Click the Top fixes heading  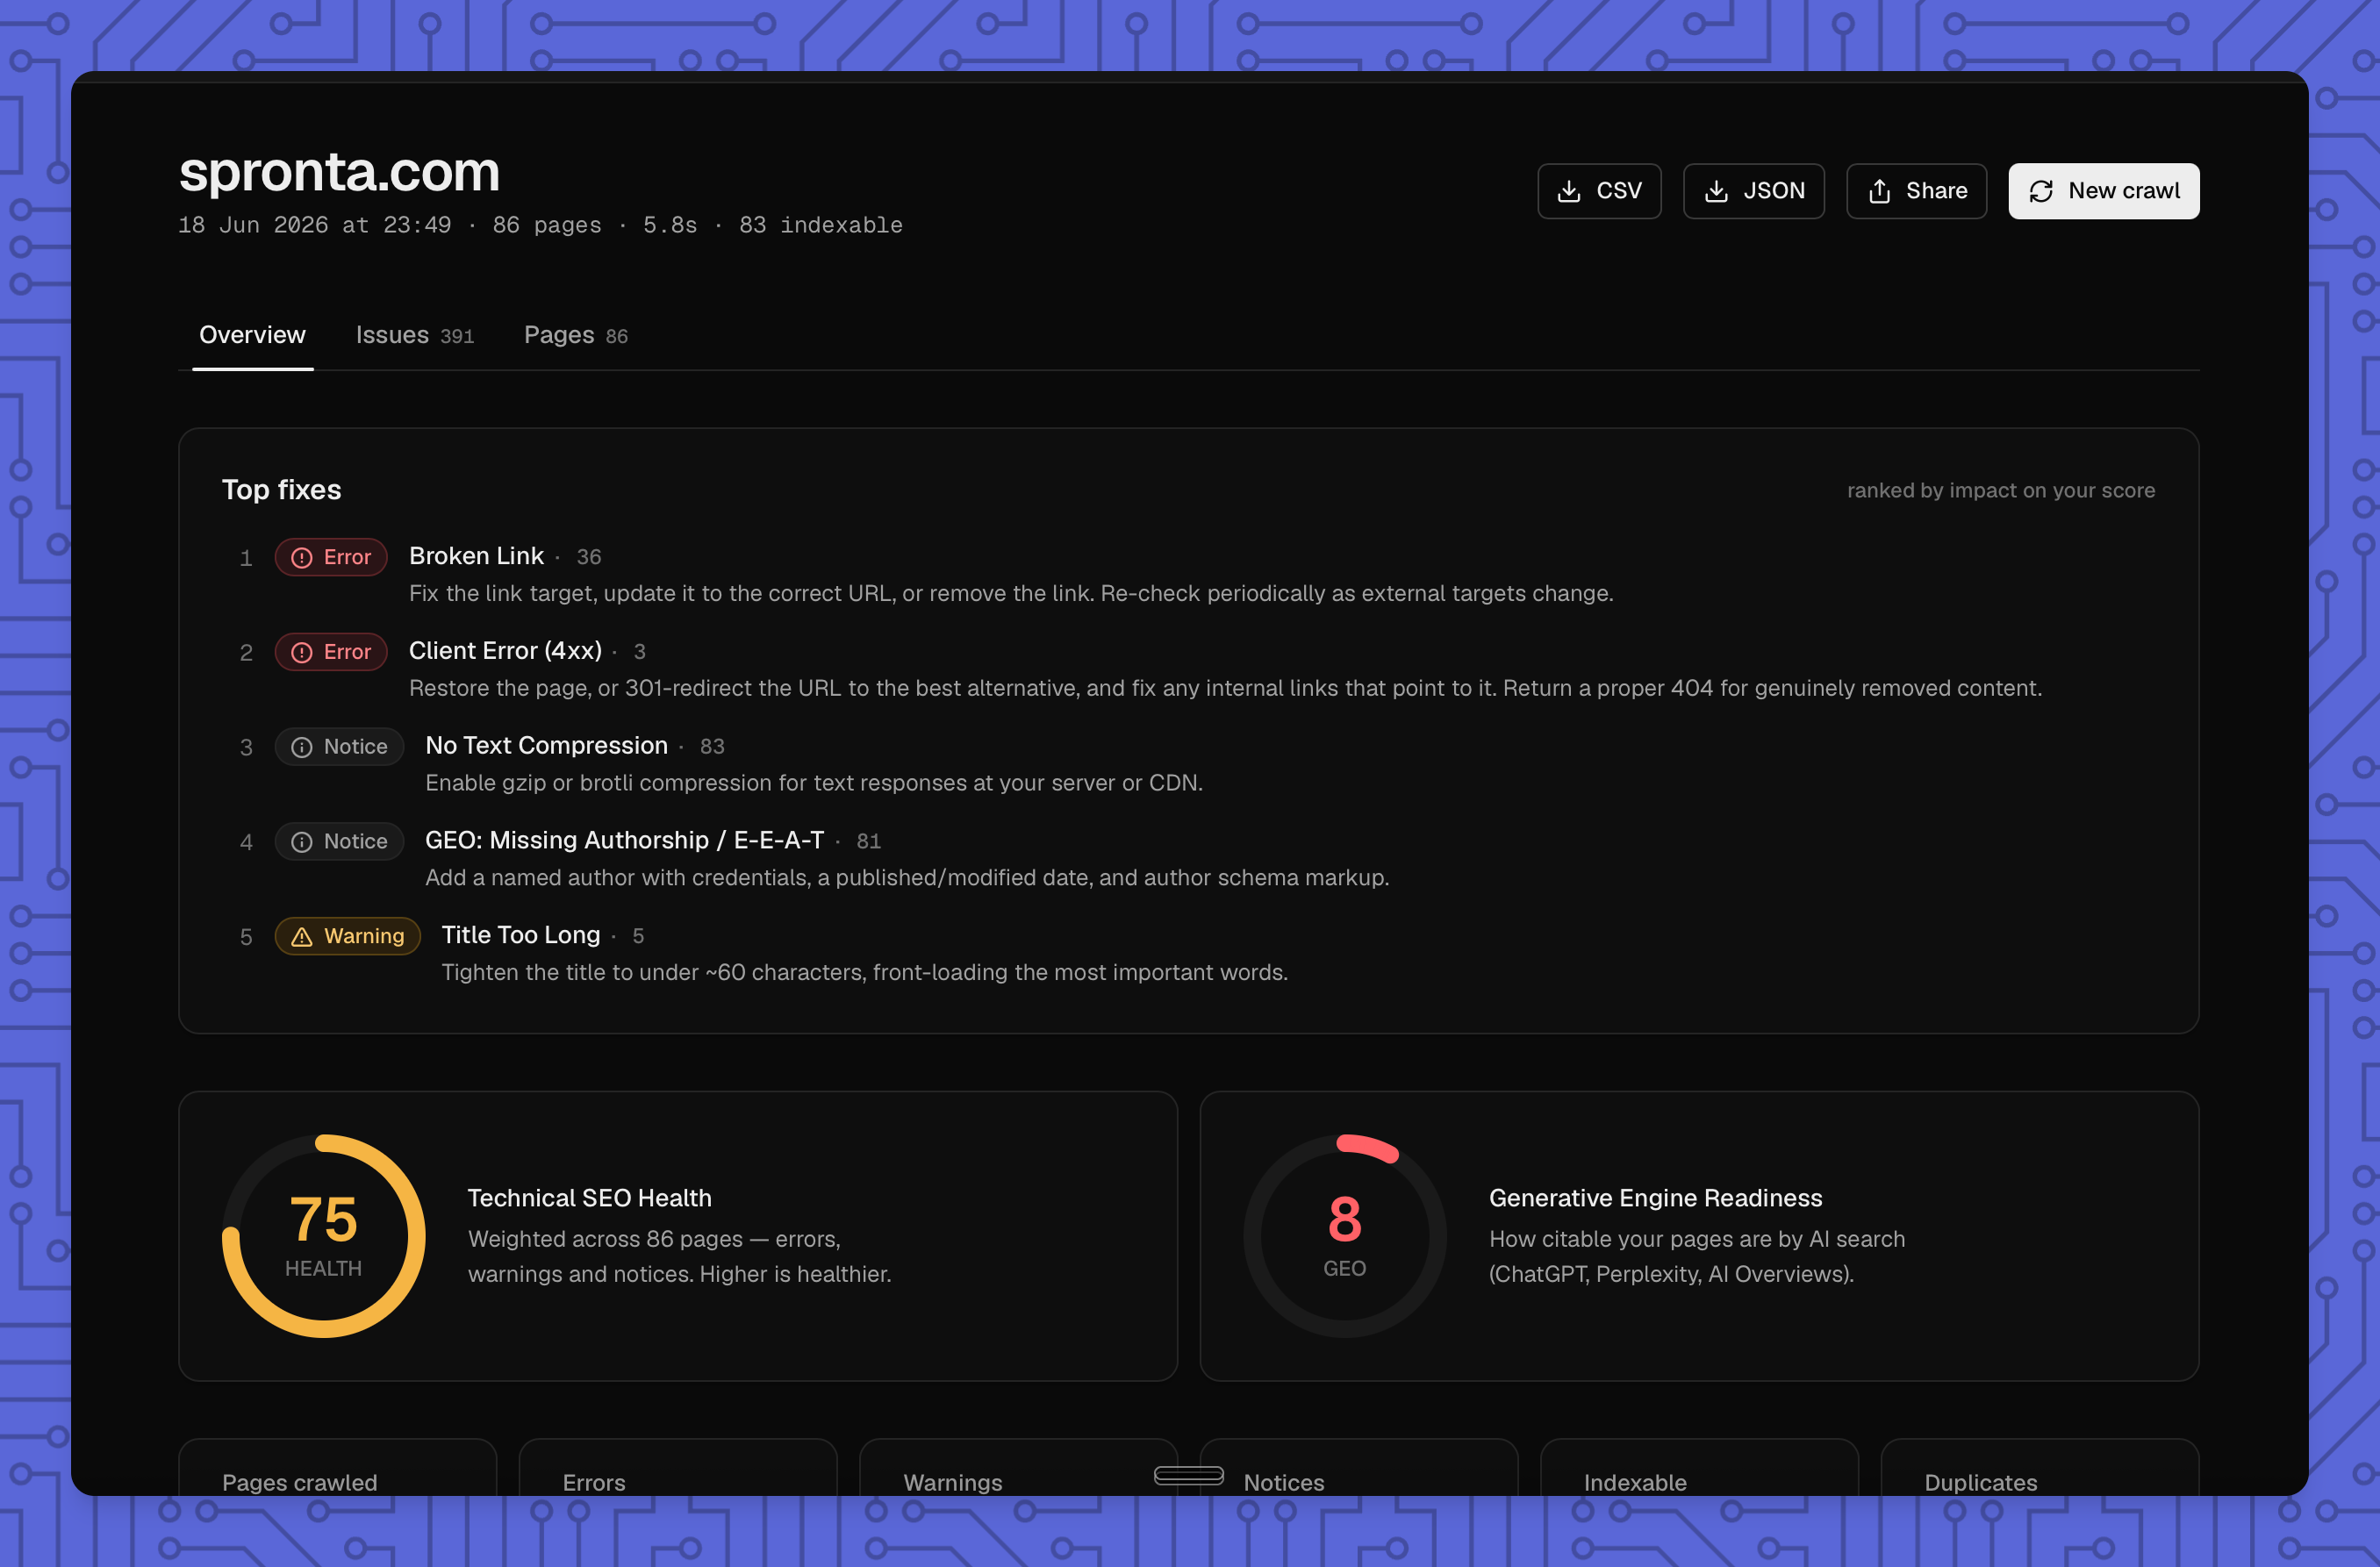click(281, 489)
